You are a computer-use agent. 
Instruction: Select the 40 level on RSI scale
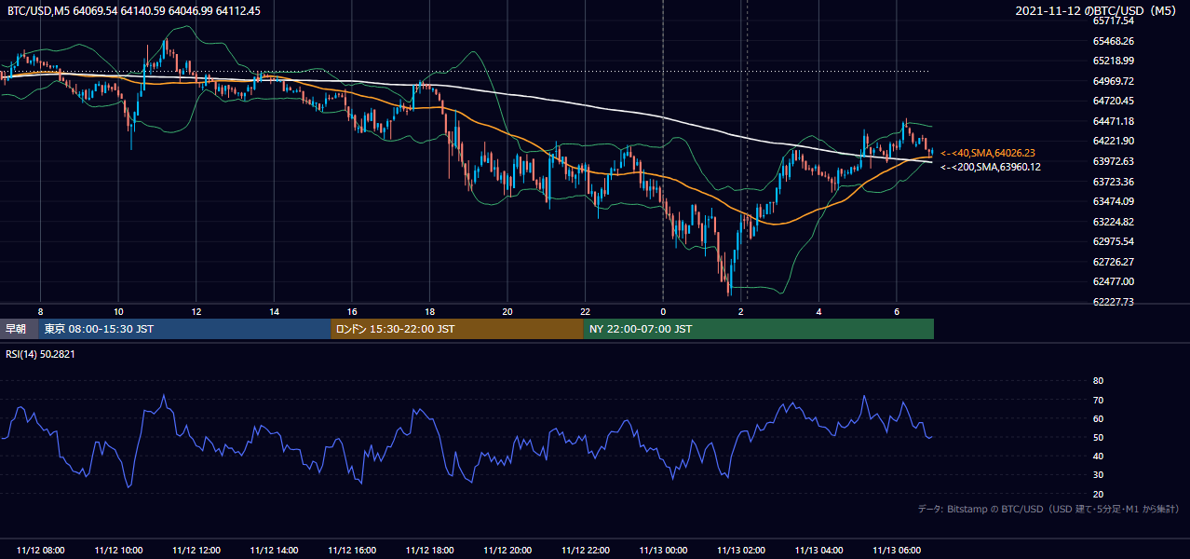[x=1098, y=456]
